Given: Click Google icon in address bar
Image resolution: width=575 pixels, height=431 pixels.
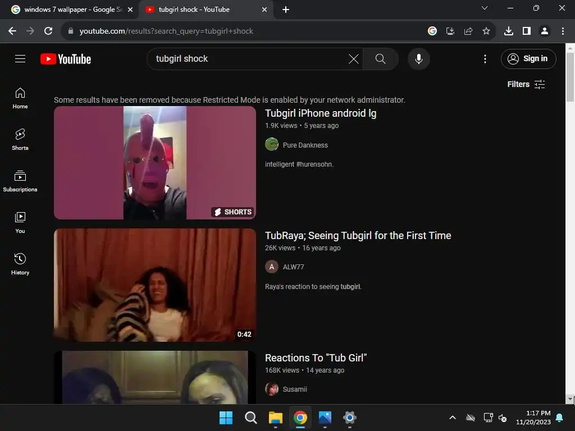Looking at the screenshot, I should tap(432, 31).
